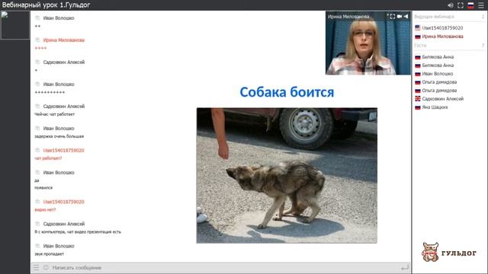Select Ирина Милованова in presenters list
Image resolution: width=488 pixels, height=274 pixels.
coord(442,37)
